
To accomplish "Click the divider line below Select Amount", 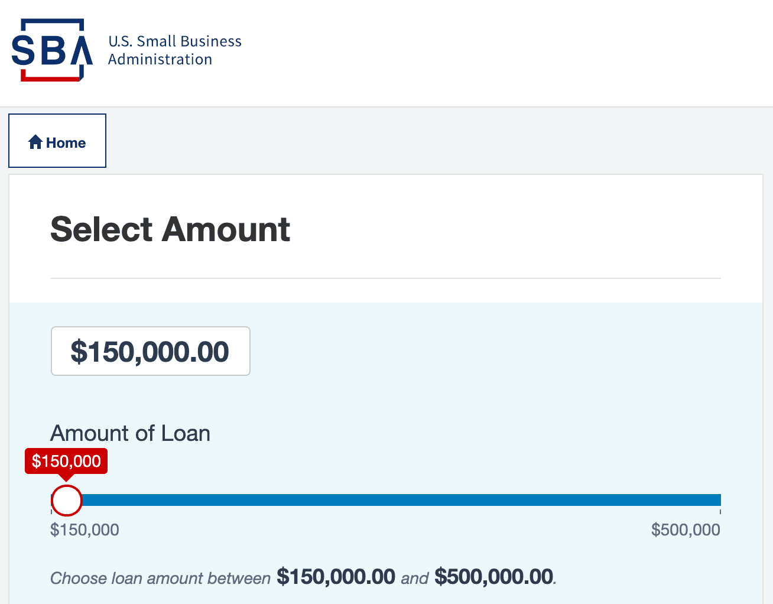I will [386, 278].
